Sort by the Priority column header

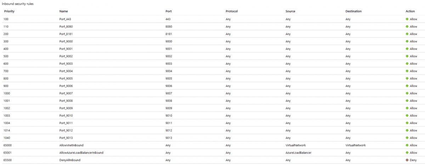click(x=9, y=11)
